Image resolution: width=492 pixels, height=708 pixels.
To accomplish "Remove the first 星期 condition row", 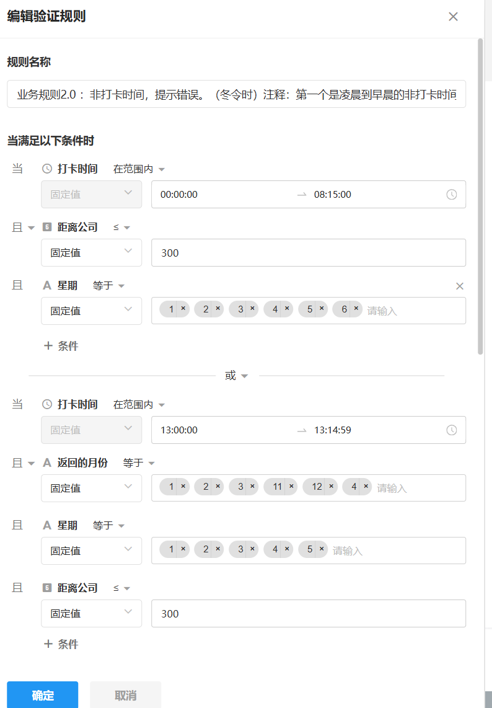I will click(x=460, y=286).
